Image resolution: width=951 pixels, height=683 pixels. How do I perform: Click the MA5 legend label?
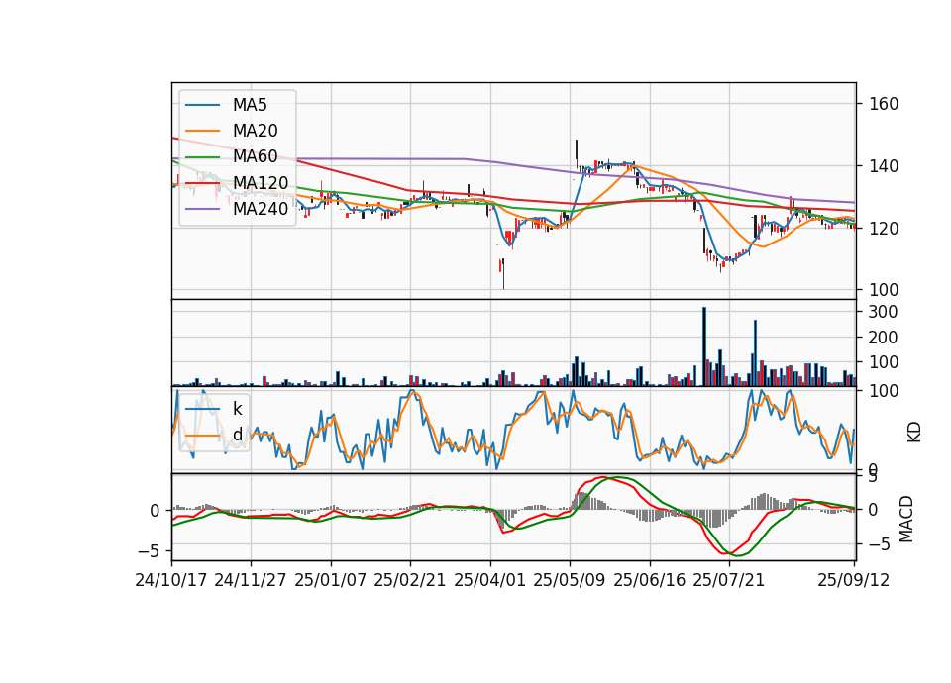(x=250, y=105)
